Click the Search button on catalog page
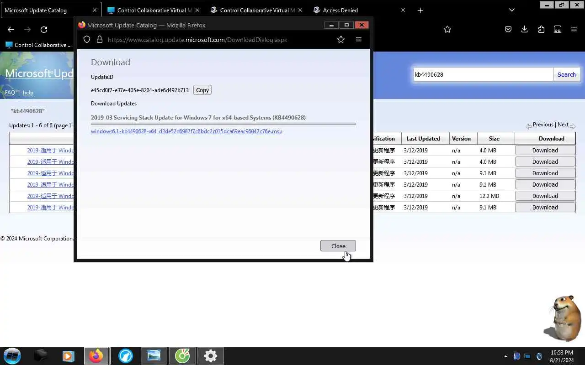Screen dimensions: 585x365 coord(566,74)
